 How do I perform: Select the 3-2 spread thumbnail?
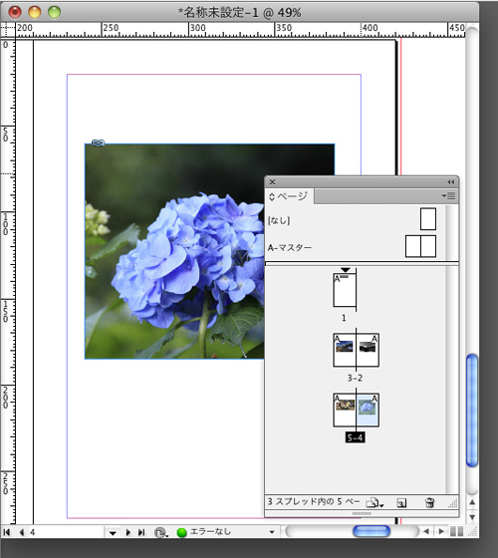pyautogui.click(x=357, y=350)
